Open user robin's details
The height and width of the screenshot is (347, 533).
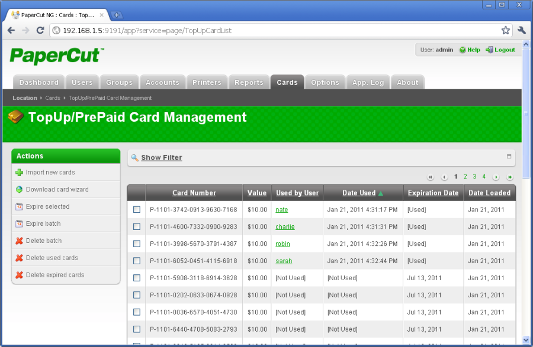coord(282,244)
